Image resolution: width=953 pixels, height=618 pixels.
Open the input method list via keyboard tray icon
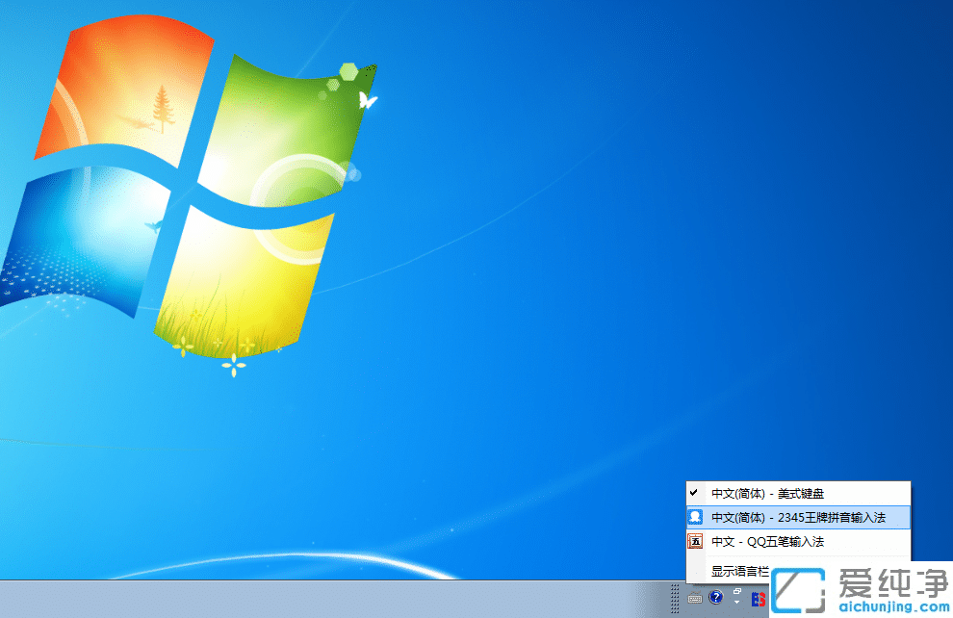point(695,599)
